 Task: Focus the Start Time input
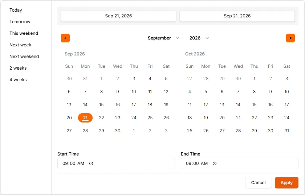tap(116, 163)
